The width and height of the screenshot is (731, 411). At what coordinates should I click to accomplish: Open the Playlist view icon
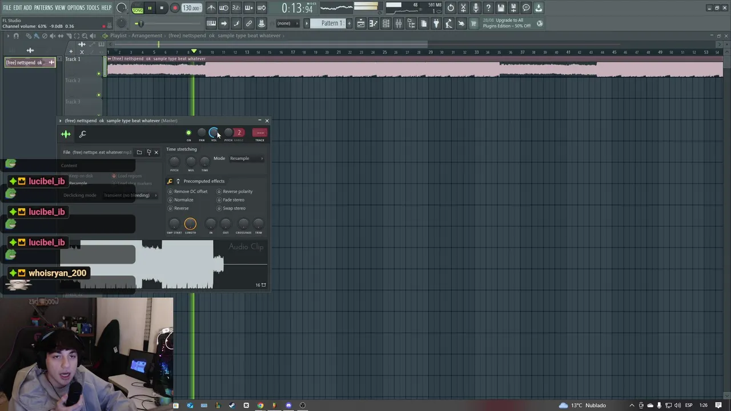pos(361,23)
